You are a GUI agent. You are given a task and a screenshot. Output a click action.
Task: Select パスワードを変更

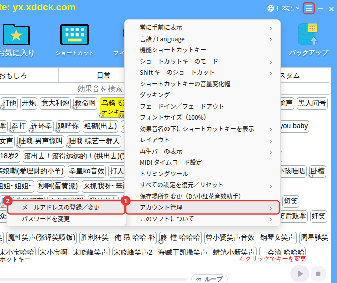pyautogui.click(x=66, y=219)
